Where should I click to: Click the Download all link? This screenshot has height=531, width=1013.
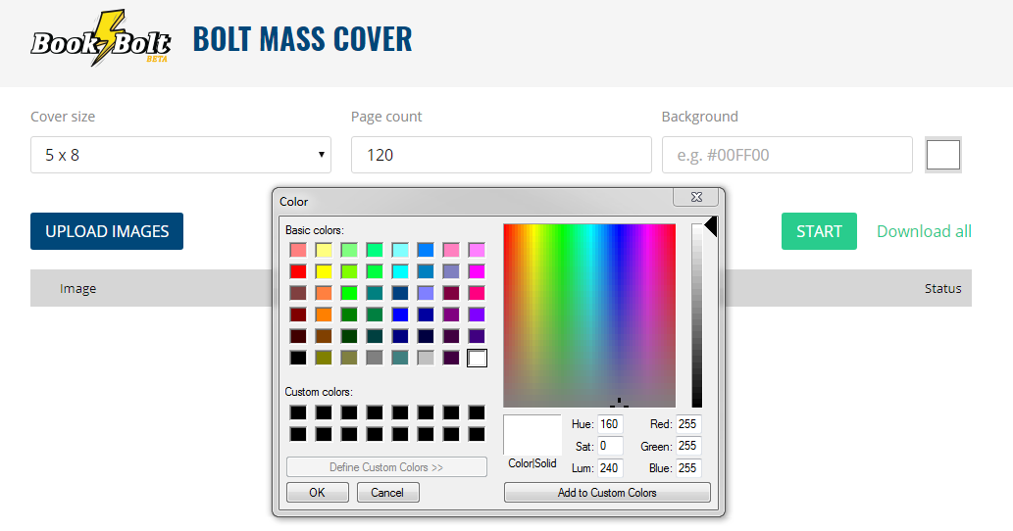point(924,231)
